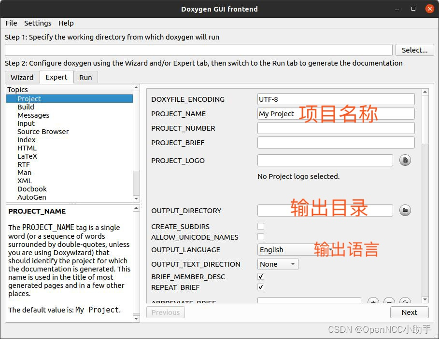Image resolution: width=439 pixels, height=339 pixels.
Task: Toggle the CREATE_SUBDIRS checkbox
Action: [x=261, y=226]
